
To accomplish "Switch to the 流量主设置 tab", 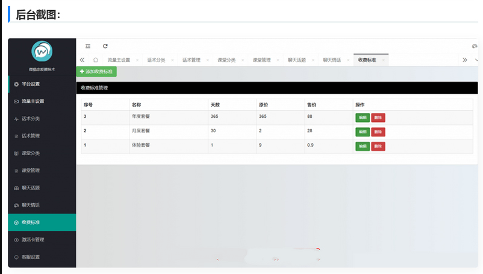I will [x=119, y=60].
